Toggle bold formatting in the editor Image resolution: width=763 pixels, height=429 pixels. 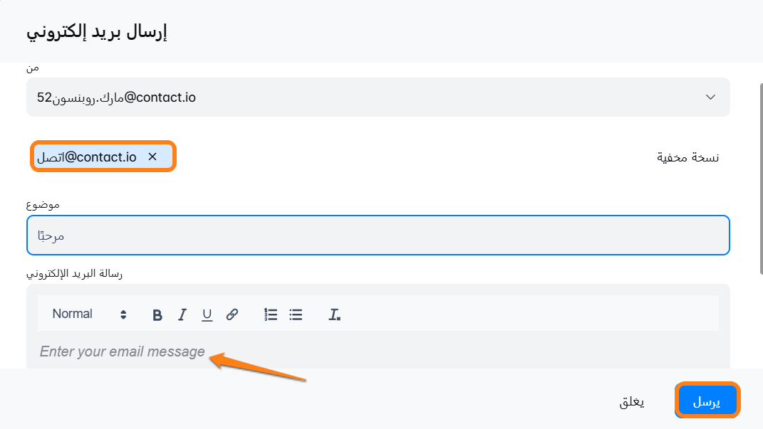pyautogui.click(x=157, y=314)
